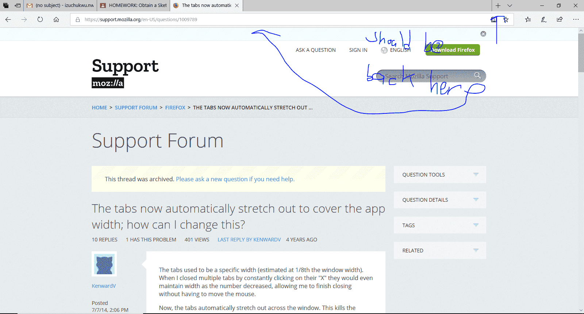
Task: Open a new tab with the plus icon
Action: tap(498, 5)
